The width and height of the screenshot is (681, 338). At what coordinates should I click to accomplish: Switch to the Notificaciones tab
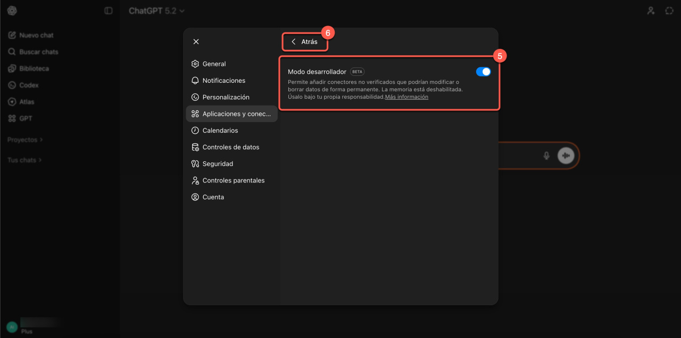(223, 81)
